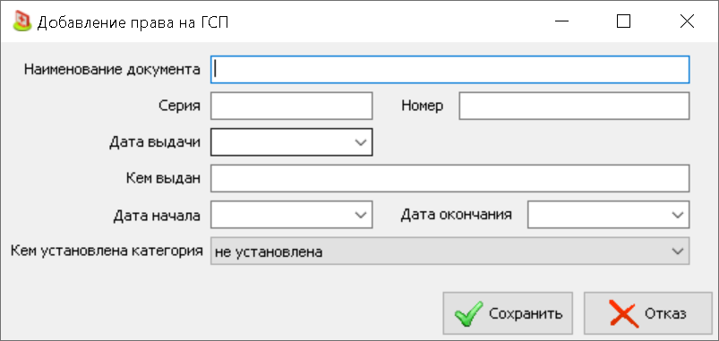Click inside the Дата окончания date box
The image size is (719, 341).
click(x=597, y=215)
